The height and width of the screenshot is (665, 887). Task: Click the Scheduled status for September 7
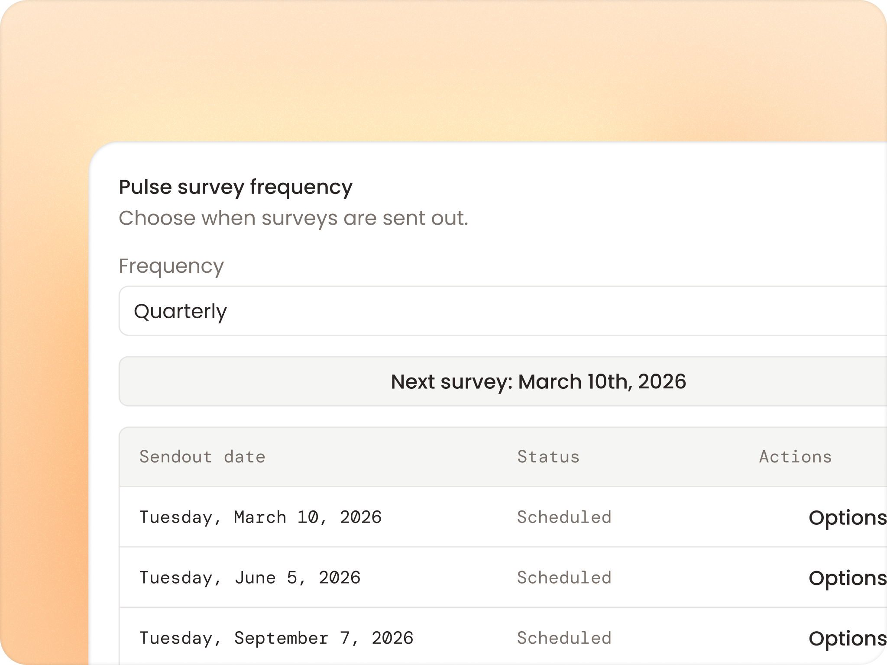(x=564, y=638)
